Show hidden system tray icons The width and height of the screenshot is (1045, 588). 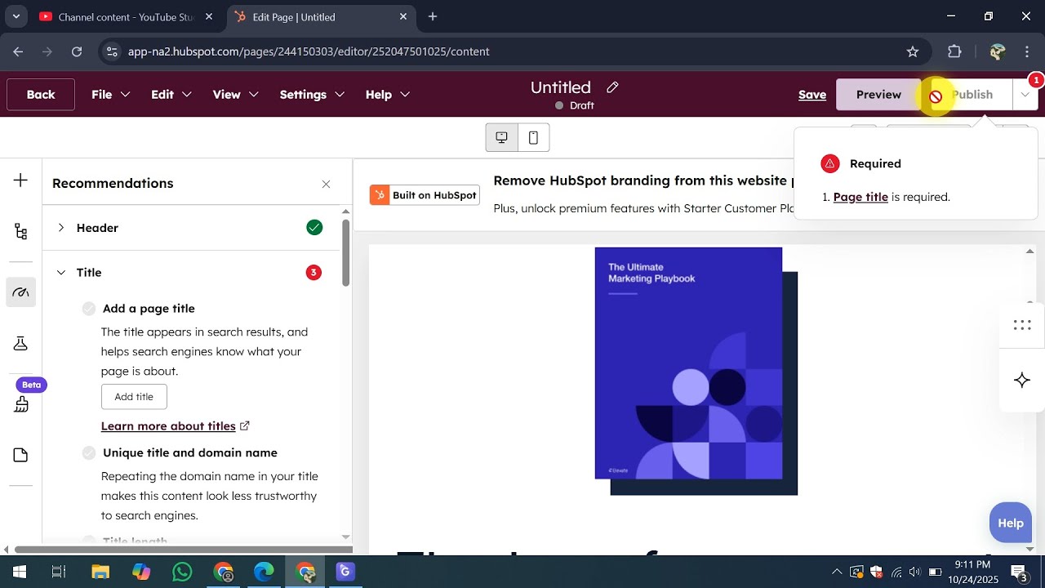pyautogui.click(x=837, y=572)
